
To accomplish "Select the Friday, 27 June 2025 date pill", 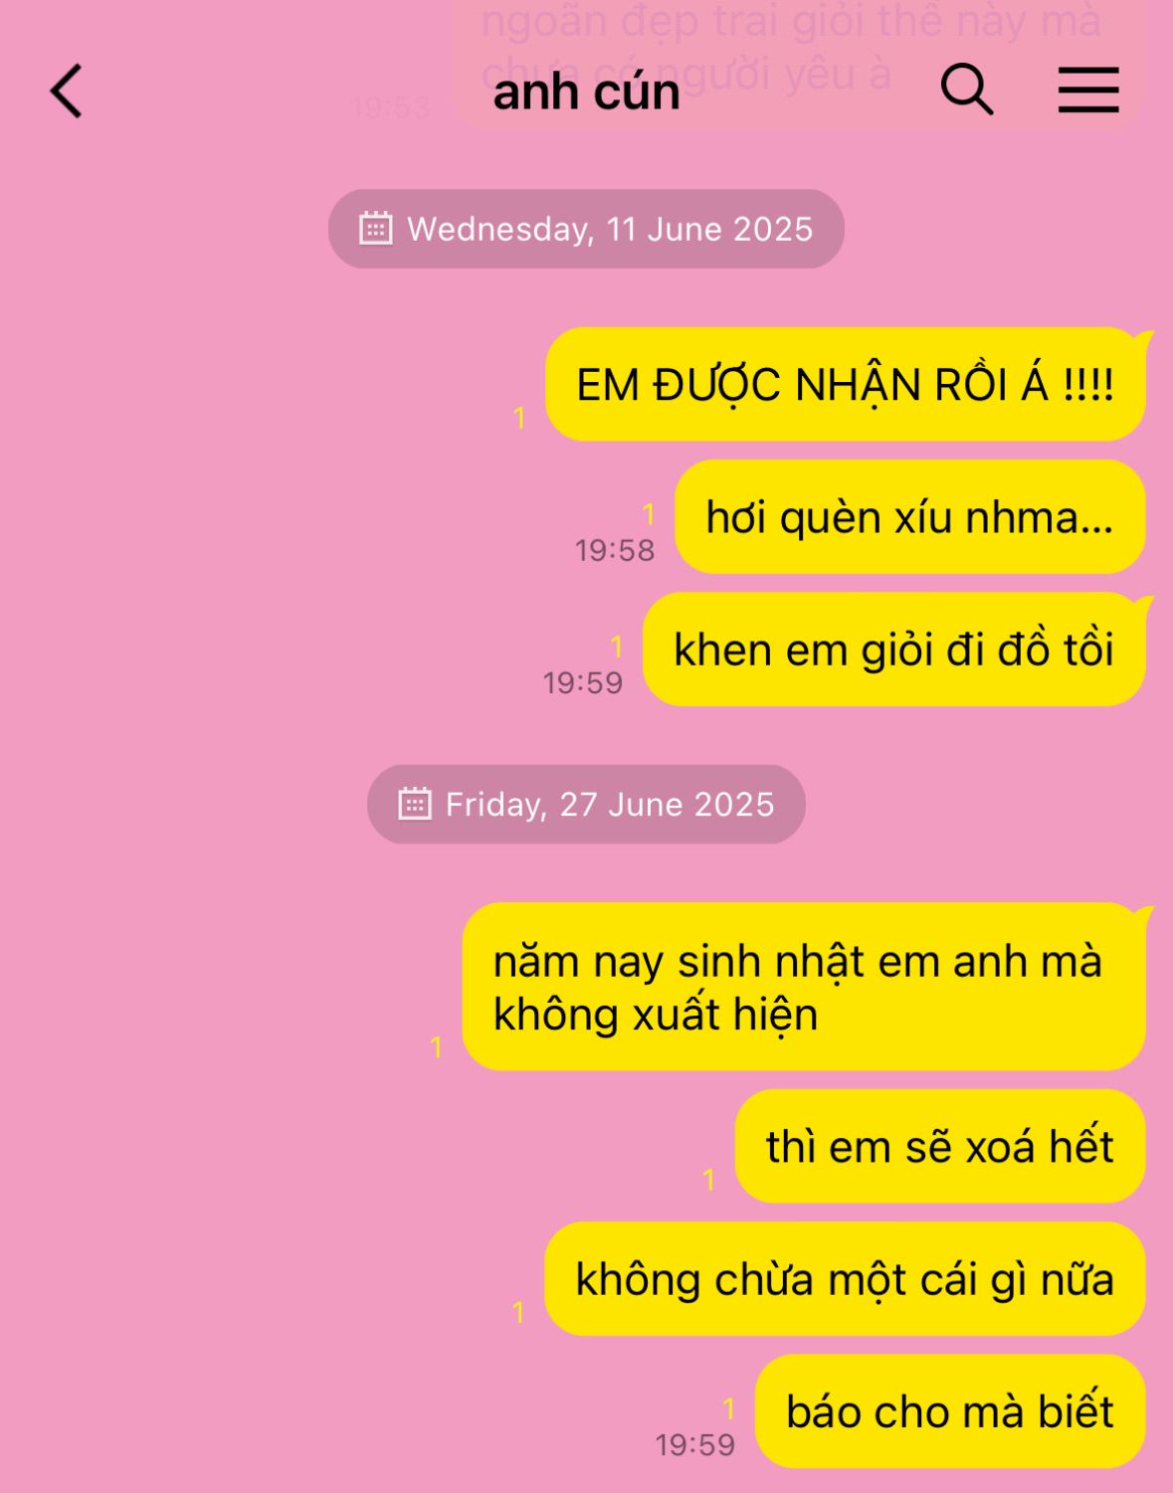I will [586, 804].
